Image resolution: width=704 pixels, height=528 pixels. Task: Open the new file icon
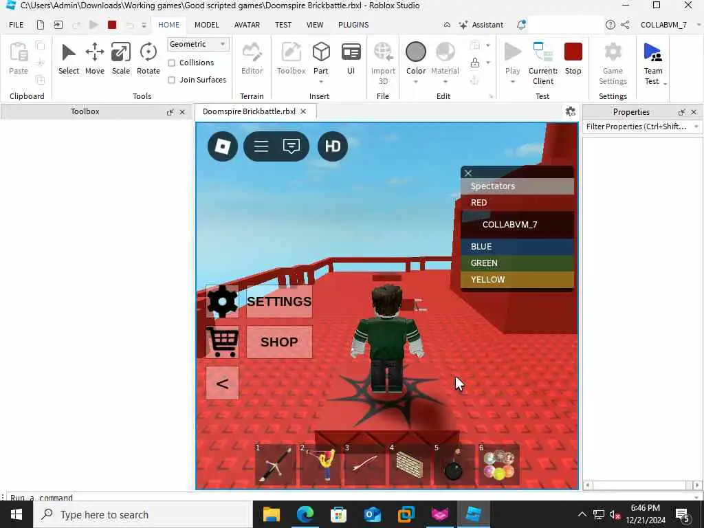tap(41, 25)
